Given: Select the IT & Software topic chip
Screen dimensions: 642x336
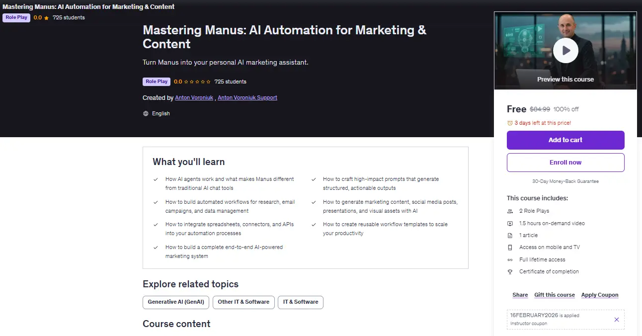Looking at the screenshot, I should 301,302.
